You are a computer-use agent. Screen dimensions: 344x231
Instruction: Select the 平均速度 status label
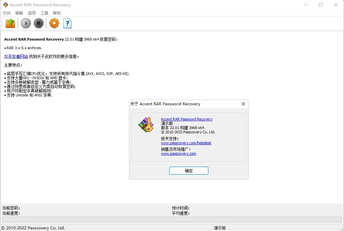(x=181, y=213)
